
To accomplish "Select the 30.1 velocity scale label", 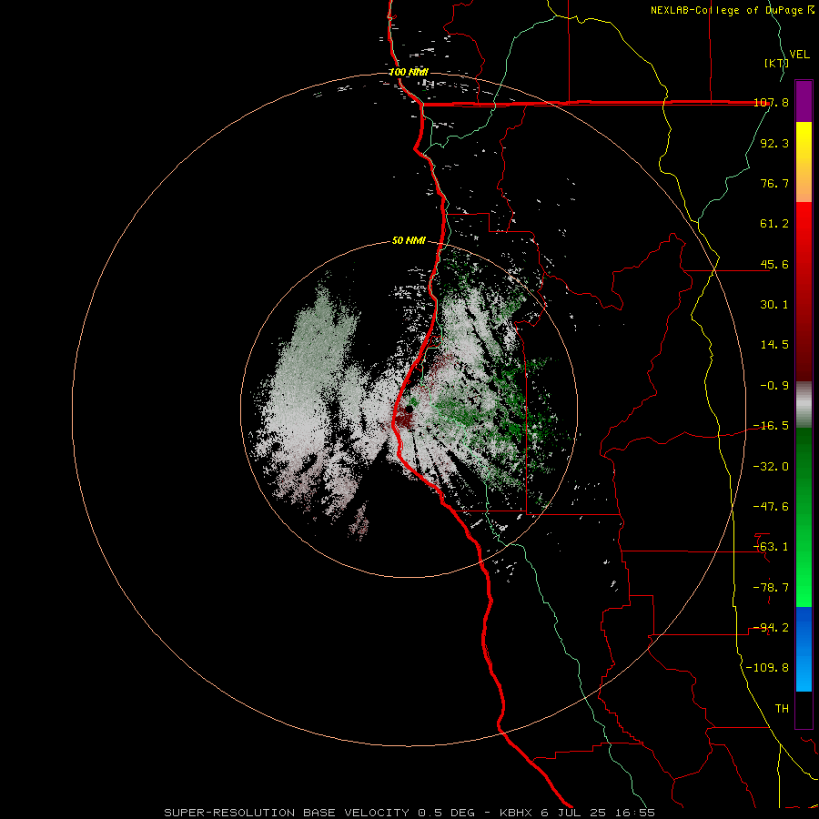I will (774, 305).
